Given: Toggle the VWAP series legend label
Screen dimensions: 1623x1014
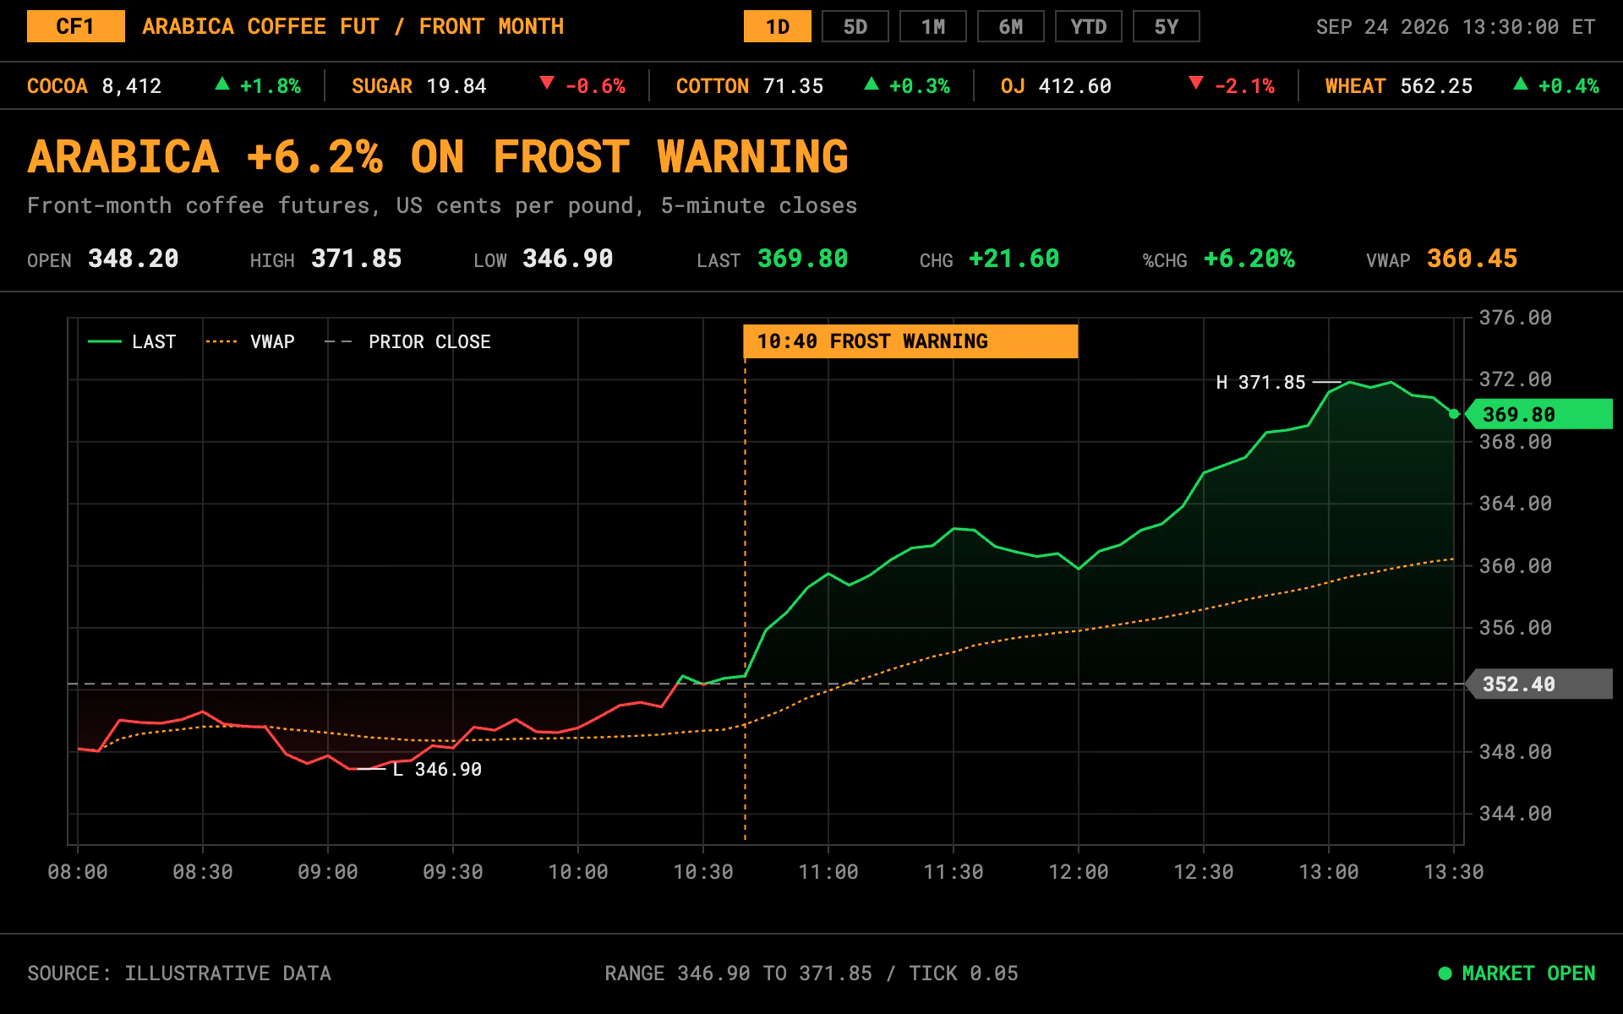Looking at the screenshot, I should (272, 341).
